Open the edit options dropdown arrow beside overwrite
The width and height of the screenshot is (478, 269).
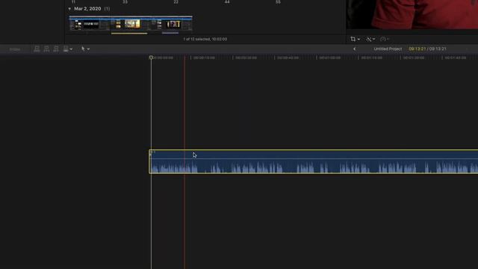coord(71,49)
